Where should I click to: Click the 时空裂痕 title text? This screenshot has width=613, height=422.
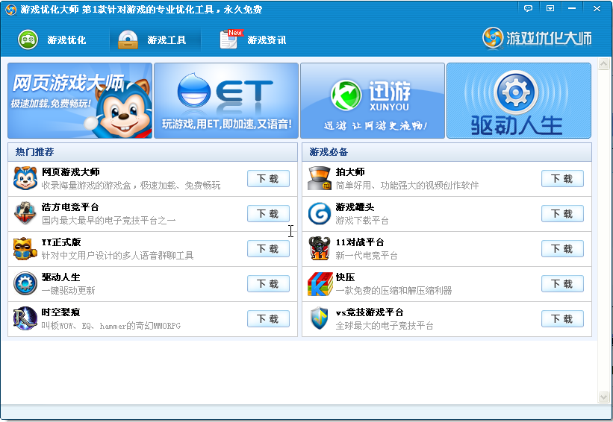pos(61,312)
